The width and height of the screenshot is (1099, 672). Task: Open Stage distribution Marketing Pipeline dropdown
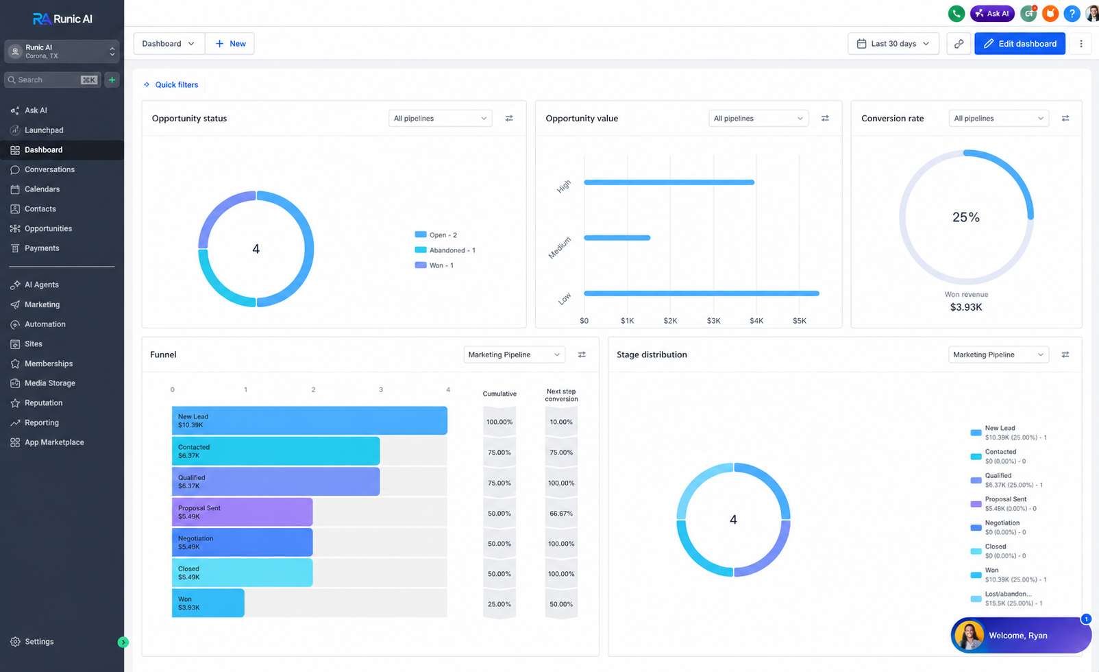(x=998, y=355)
